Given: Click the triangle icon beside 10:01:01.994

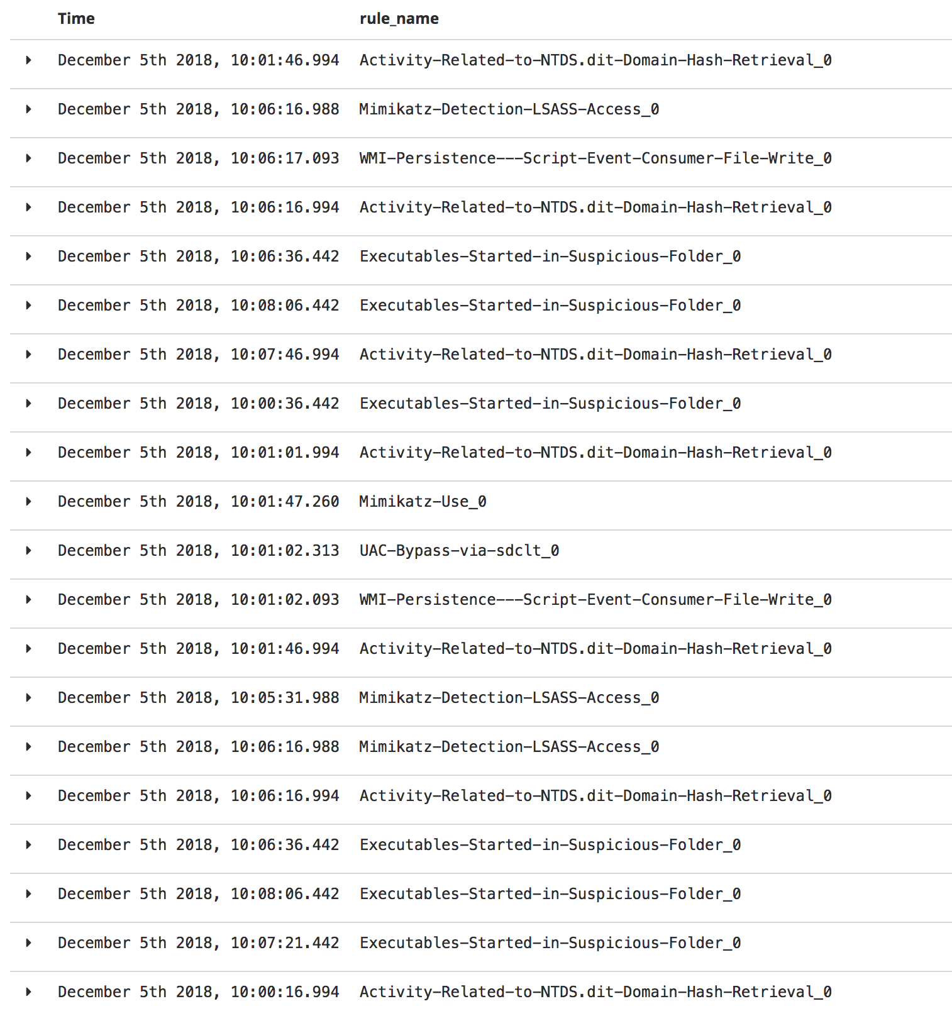Looking at the screenshot, I should click(x=28, y=452).
